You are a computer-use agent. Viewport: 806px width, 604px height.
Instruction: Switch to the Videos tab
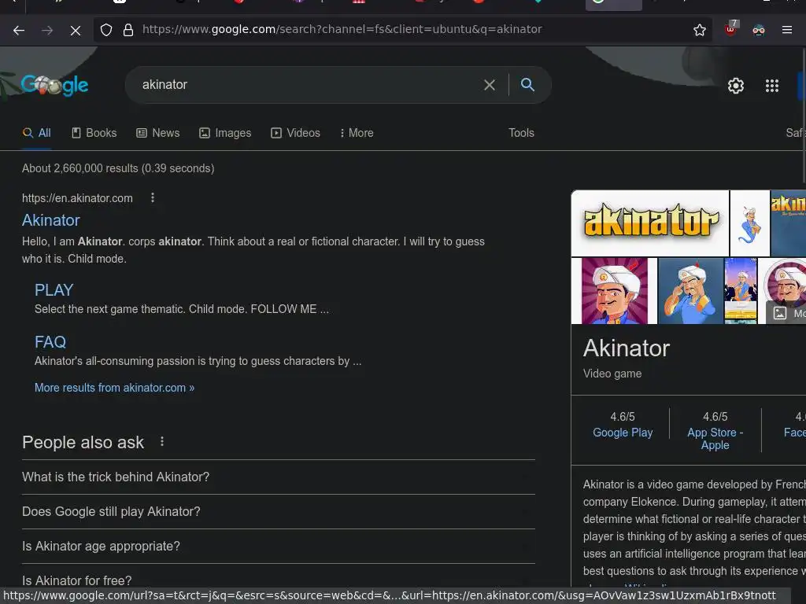296,133
